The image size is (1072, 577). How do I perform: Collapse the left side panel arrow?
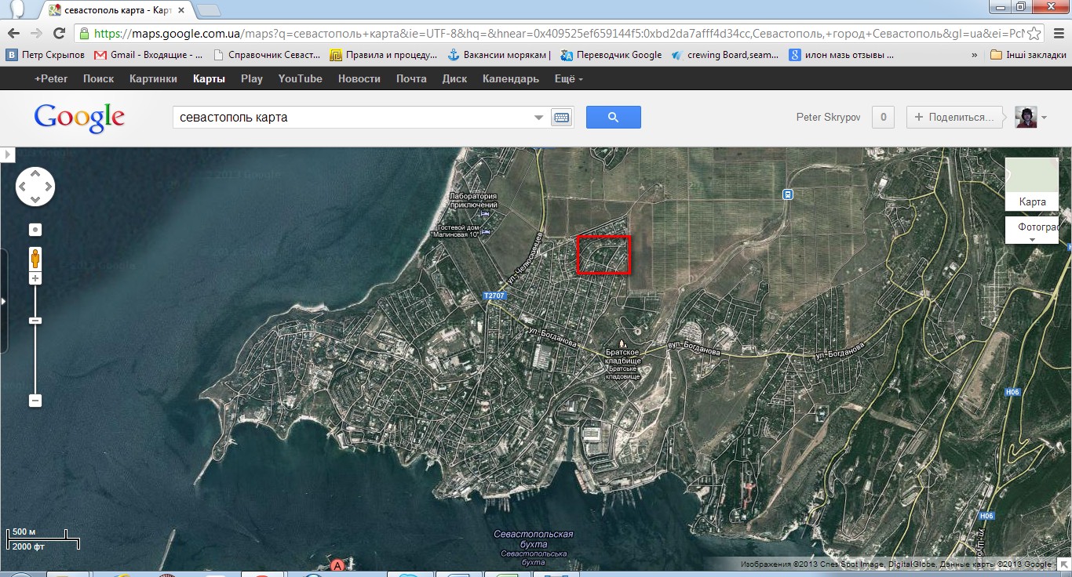point(7,154)
